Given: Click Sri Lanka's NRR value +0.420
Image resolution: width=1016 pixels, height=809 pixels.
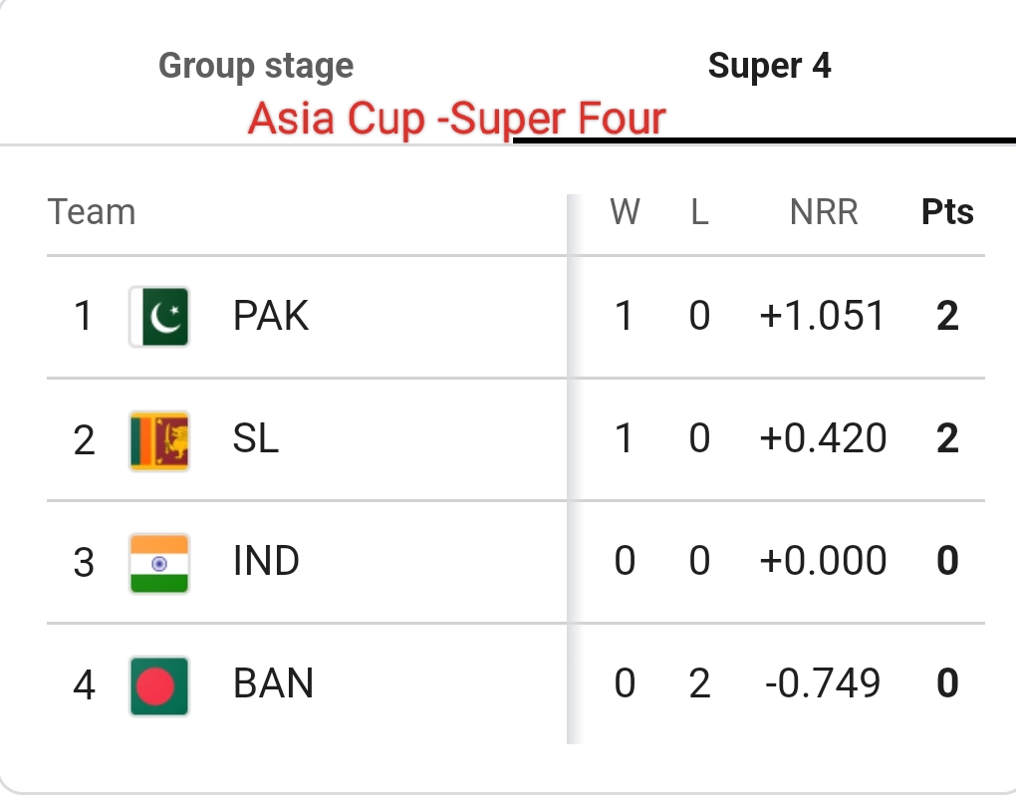Looking at the screenshot, I should click(x=823, y=438).
